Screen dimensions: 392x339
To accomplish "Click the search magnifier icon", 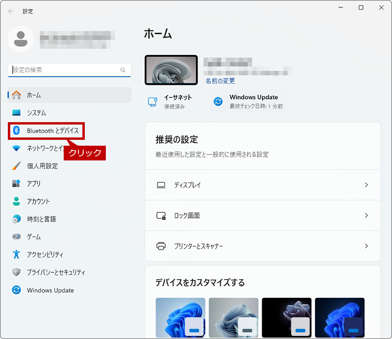I will [x=123, y=70].
